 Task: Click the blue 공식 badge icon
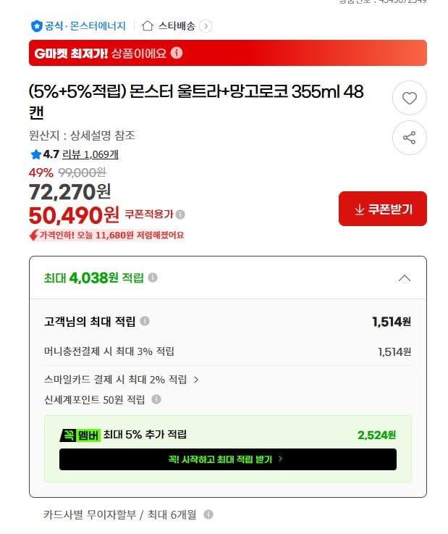tap(36, 26)
